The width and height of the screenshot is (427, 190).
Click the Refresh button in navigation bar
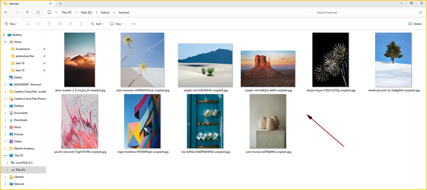38,12
